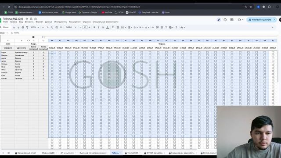Decrease font size with the minus button
Viewport: 281px width, 158px height.
[x=80, y=27]
